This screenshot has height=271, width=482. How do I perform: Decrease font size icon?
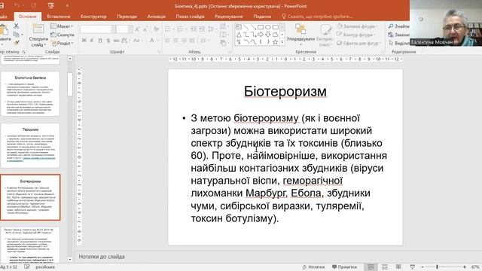point(145,29)
